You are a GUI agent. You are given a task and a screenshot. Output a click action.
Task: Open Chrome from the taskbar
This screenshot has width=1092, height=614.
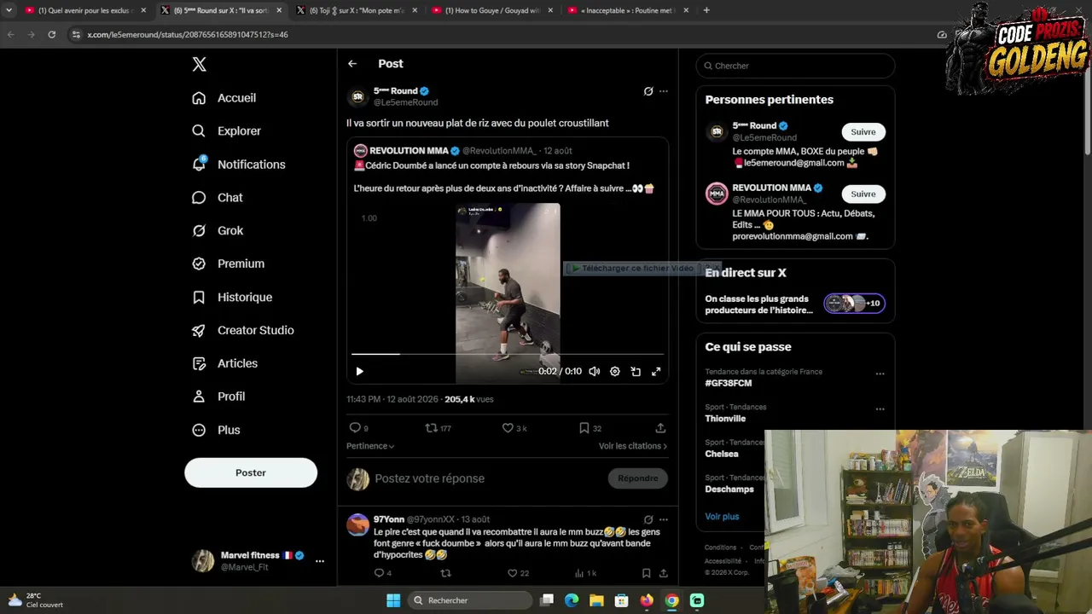672,600
